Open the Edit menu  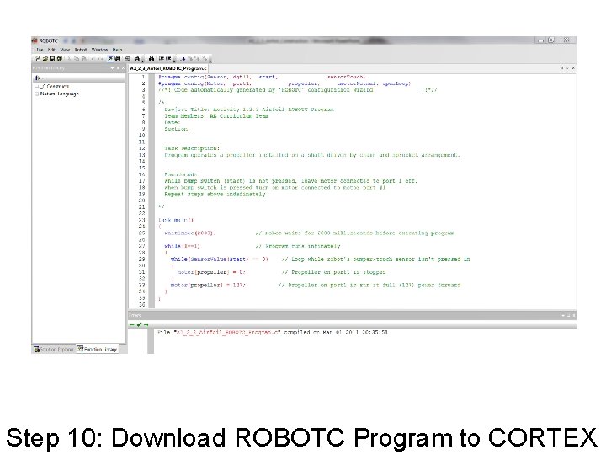click(51, 50)
